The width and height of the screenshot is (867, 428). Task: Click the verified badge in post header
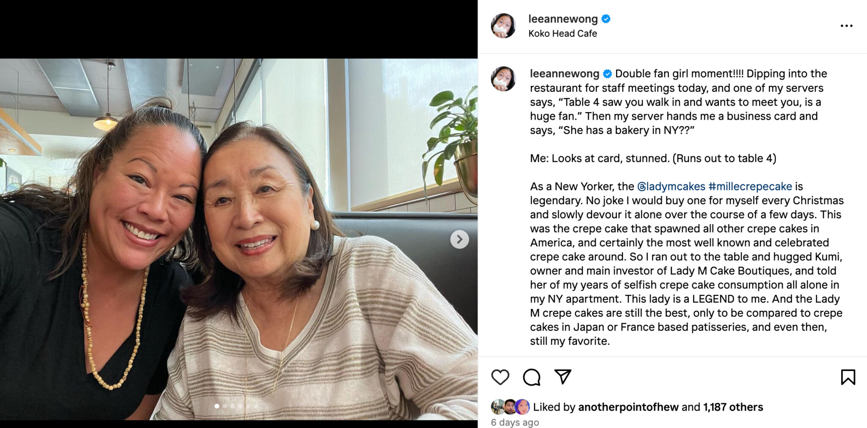tap(606, 19)
